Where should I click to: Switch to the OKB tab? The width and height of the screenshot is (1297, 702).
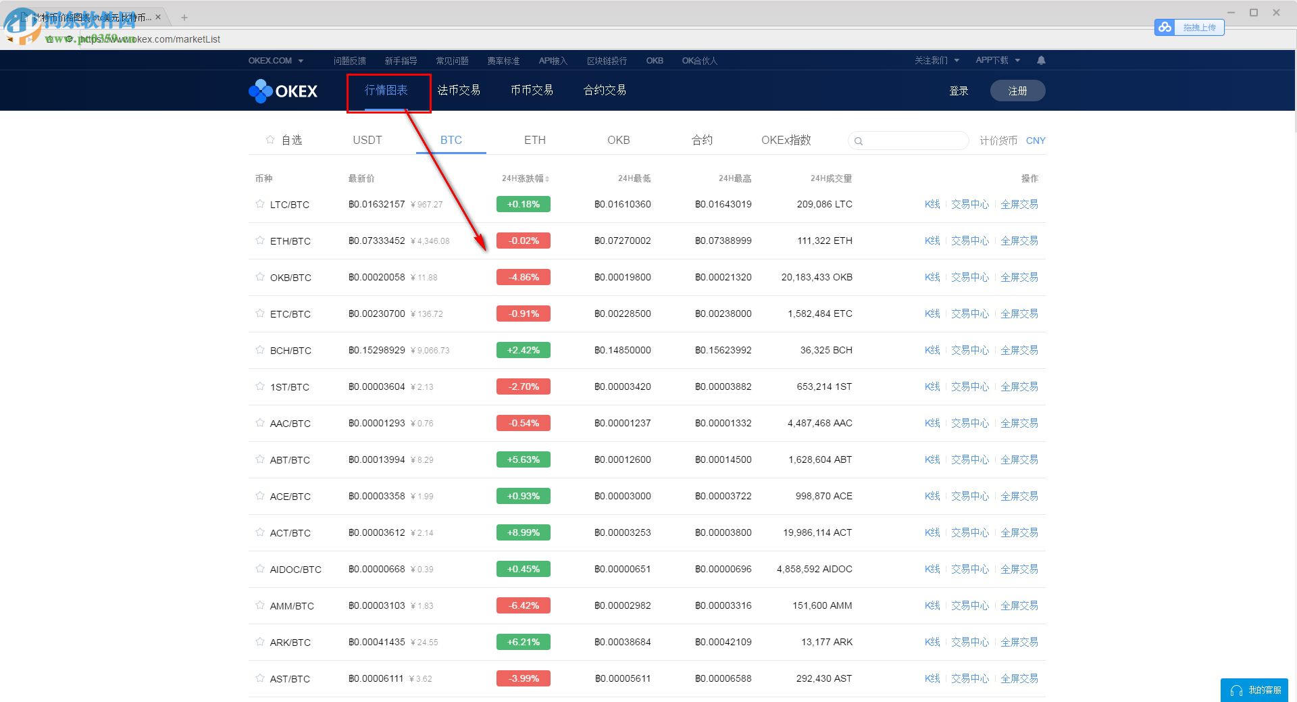pos(619,141)
